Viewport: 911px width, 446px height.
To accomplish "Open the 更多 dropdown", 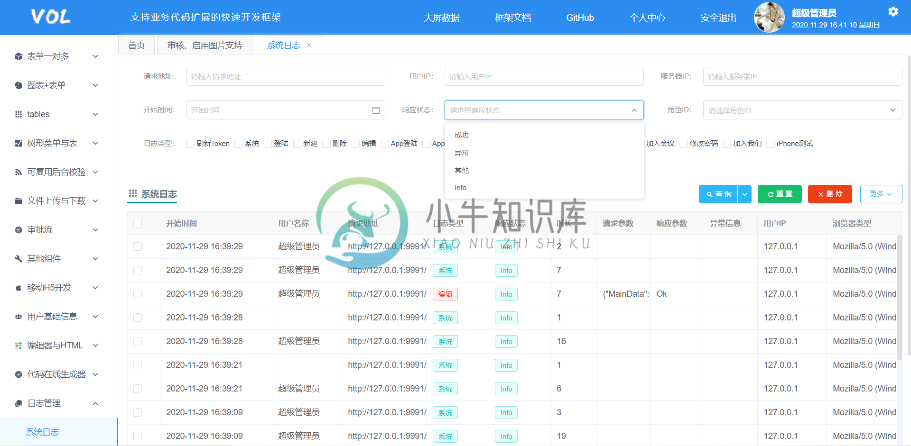I will [x=881, y=194].
